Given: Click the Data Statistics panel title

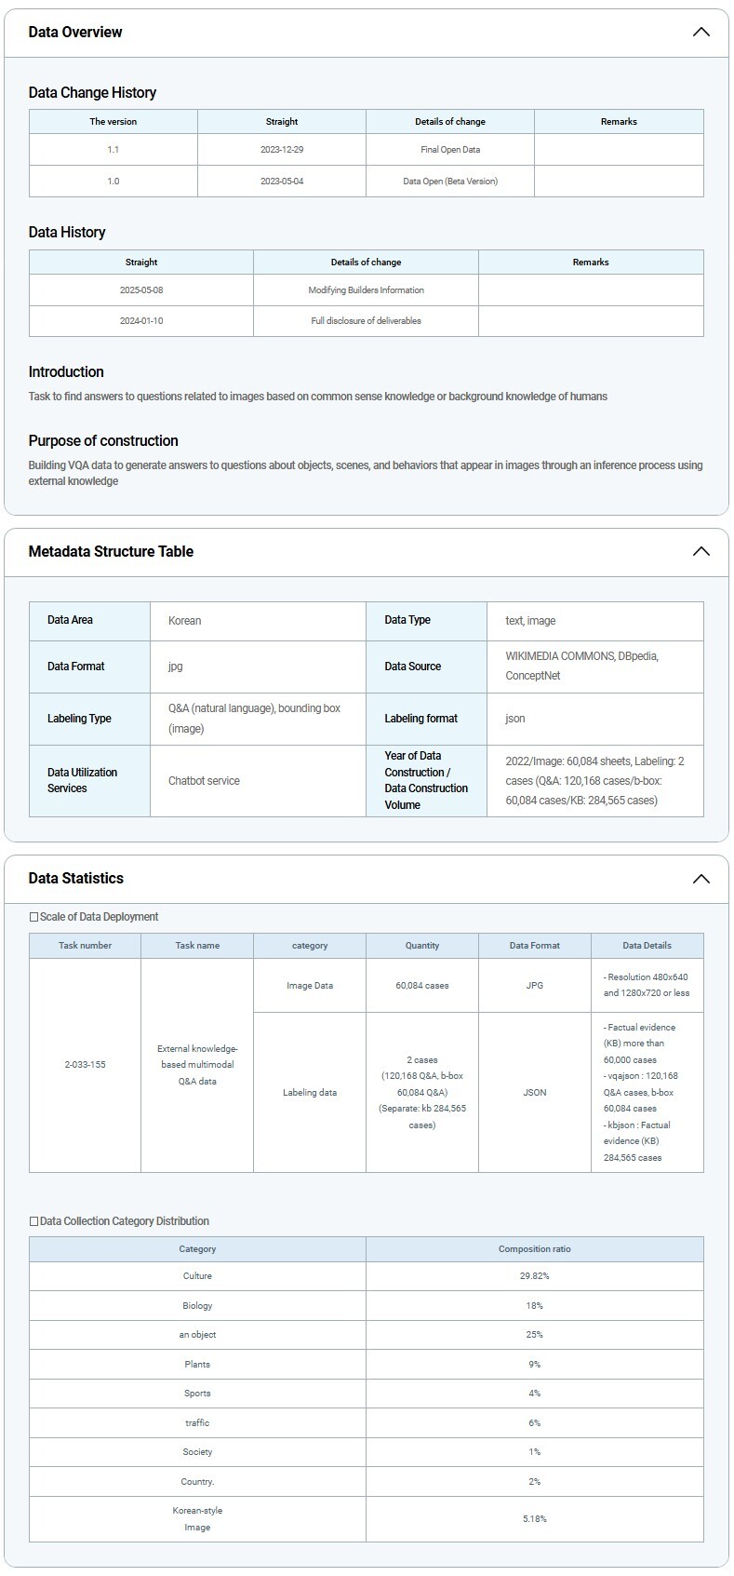Looking at the screenshot, I should tap(76, 879).
